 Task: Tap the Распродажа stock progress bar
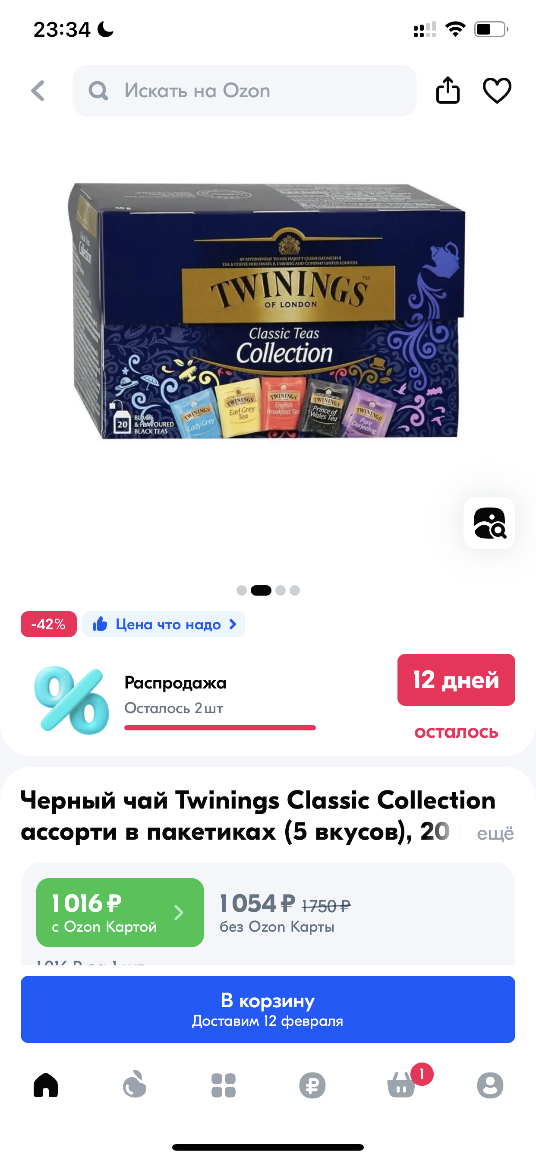(220, 727)
